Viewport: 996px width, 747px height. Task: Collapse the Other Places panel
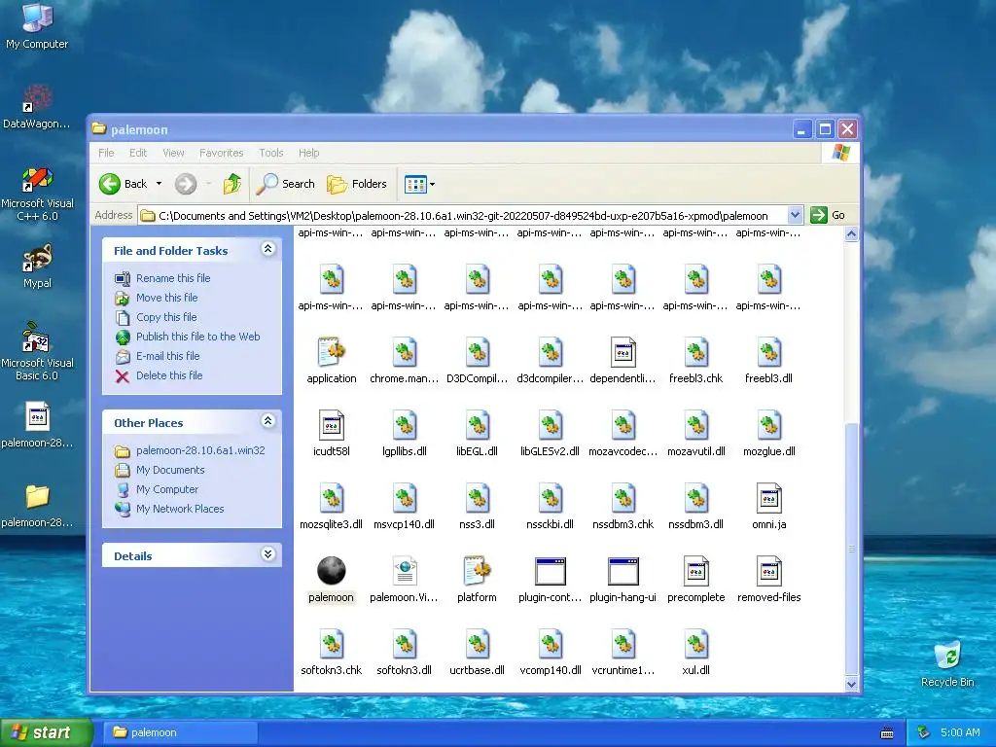[268, 420]
